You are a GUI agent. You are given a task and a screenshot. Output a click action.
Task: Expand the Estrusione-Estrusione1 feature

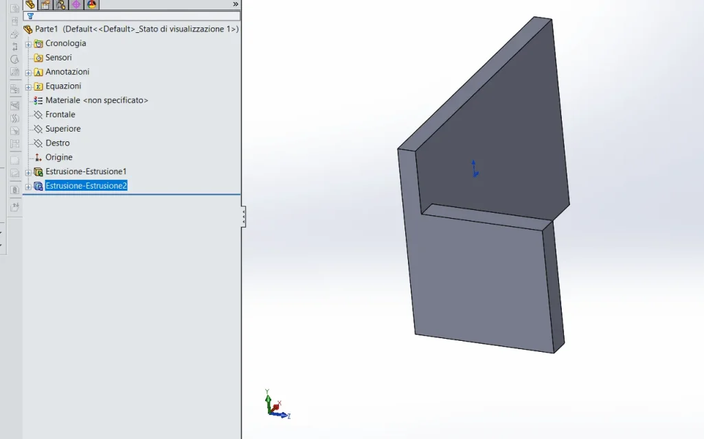point(28,172)
